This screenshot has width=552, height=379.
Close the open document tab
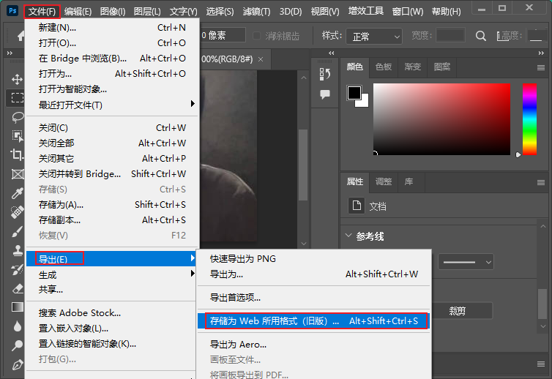[260, 59]
